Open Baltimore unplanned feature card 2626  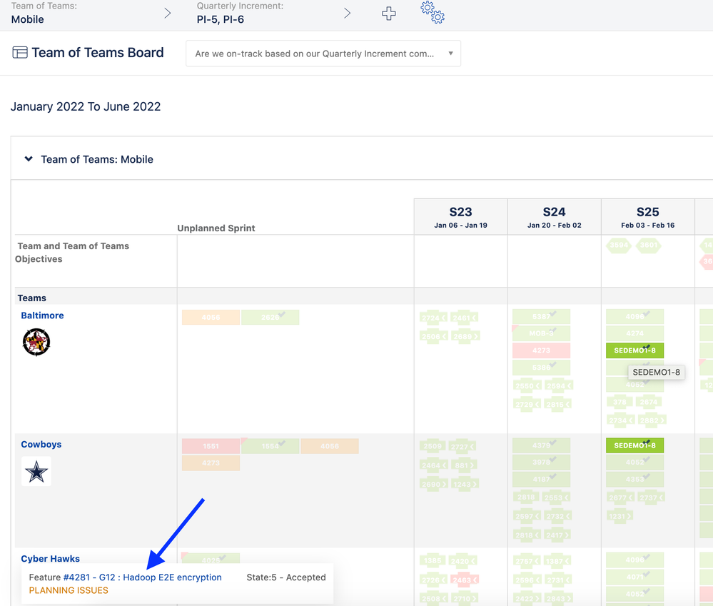click(x=270, y=318)
